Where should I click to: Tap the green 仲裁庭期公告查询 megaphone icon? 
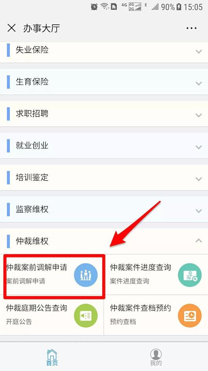pos(86,316)
